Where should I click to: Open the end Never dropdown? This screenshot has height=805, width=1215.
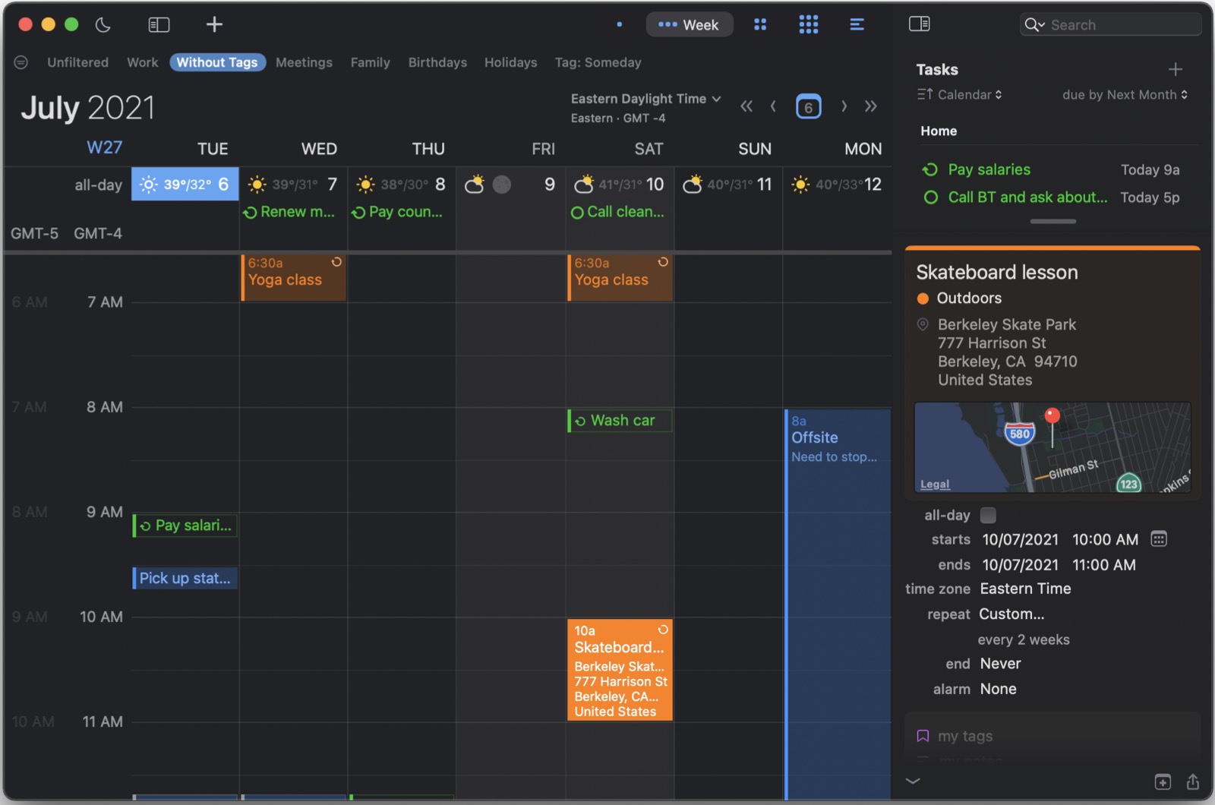1000,664
